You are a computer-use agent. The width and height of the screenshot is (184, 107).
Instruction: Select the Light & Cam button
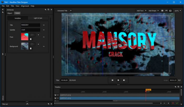pyautogui.click(x=38, y=18)
